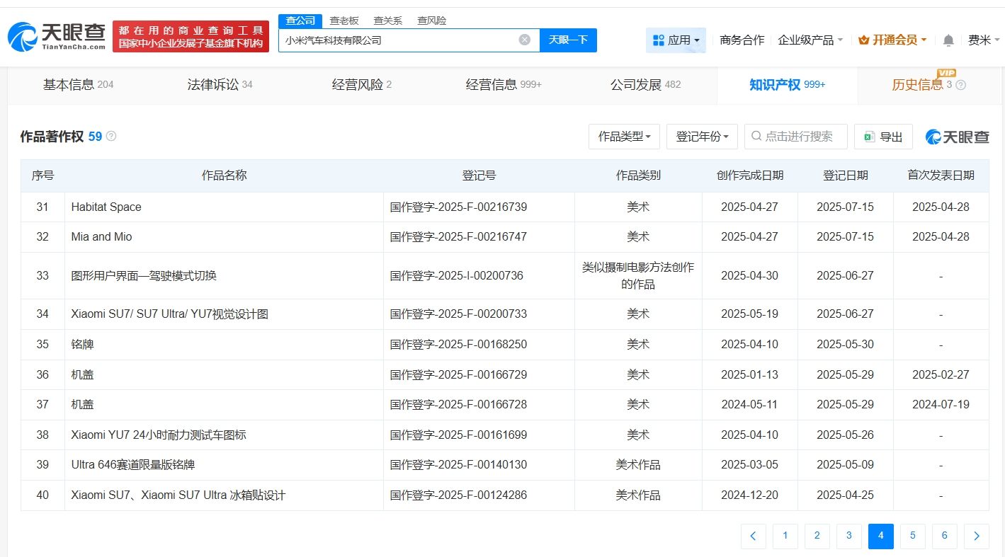Open the 应用 dropdown menu
The width and height of the screenshot is (1005, 557).
[676, 40]
